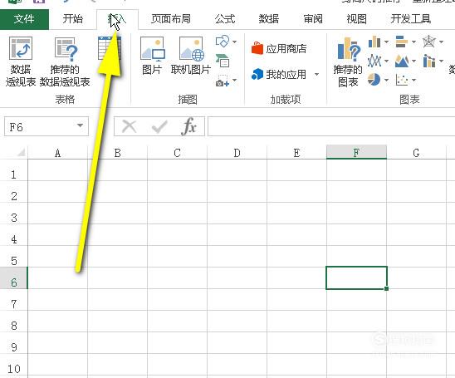Screen dimensions: 455x378
Task: Insert a SmartArt graphic
Action: (223, 61)
